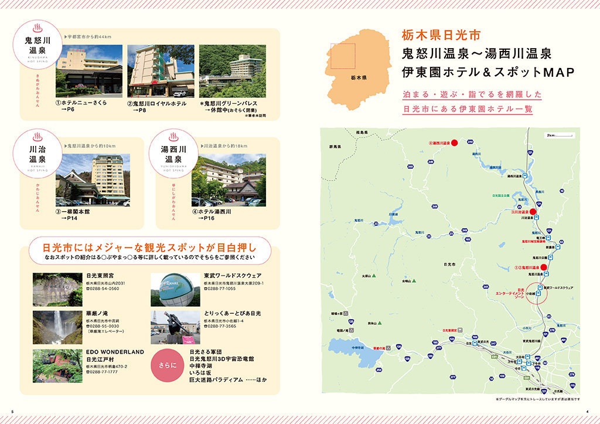
Task: Select the ①②鬼怒川温泉 red marker
Action: point(543,267)
